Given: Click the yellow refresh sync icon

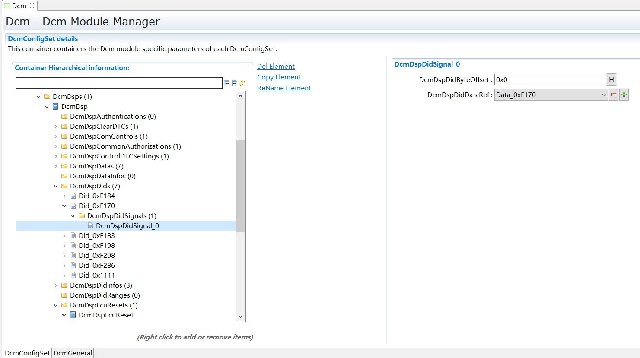Looking at the screenshot, I should point(242,83).
